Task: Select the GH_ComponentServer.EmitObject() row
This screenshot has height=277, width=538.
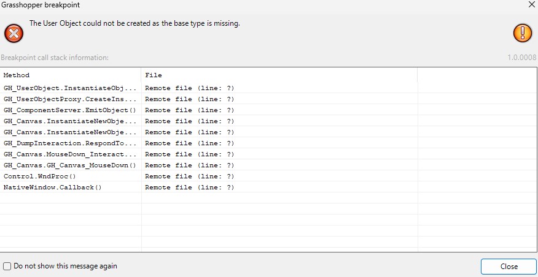Action: [70, 110]
